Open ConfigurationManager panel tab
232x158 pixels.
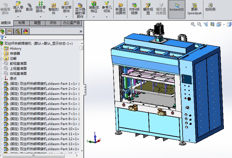coord(18,32)
